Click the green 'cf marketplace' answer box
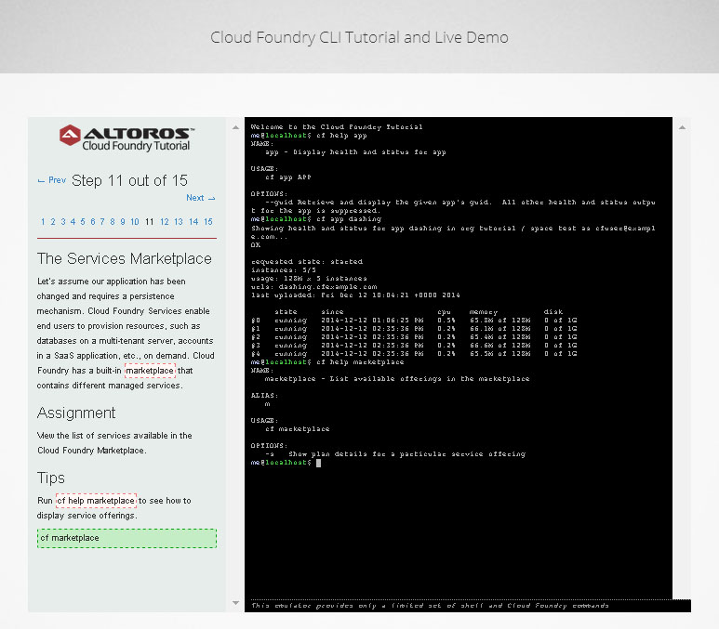This screenshot has width=719, height=629. coord(126,538)
